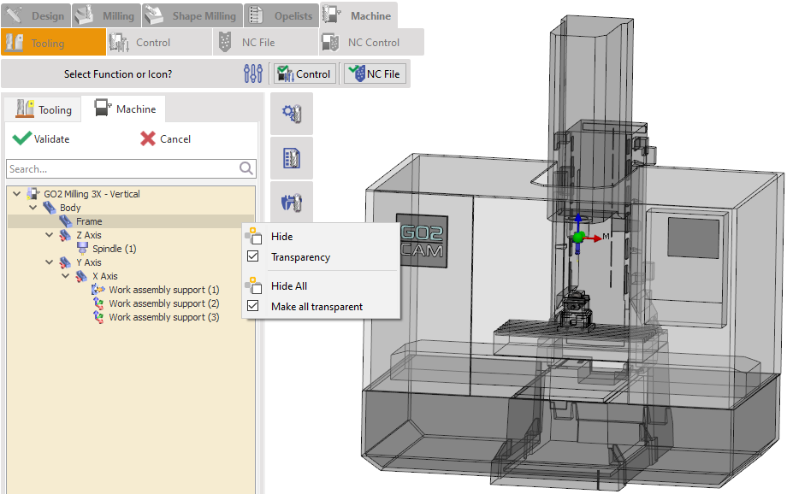Collapse the Body tree node
This screenshot has height=494, width=787.
(x=33, y=208)
